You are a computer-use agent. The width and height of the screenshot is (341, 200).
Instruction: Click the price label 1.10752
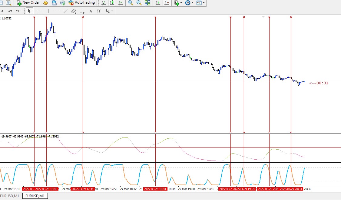pyautogui.click(x=7, y=18)
